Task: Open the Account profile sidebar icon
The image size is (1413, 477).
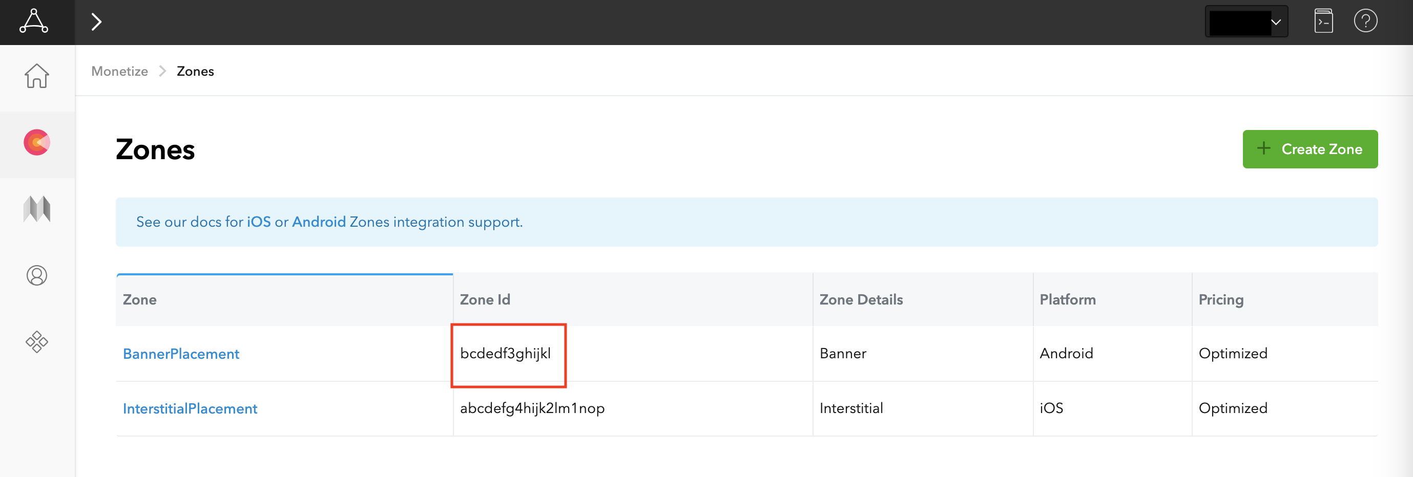Action: [37, 275]
